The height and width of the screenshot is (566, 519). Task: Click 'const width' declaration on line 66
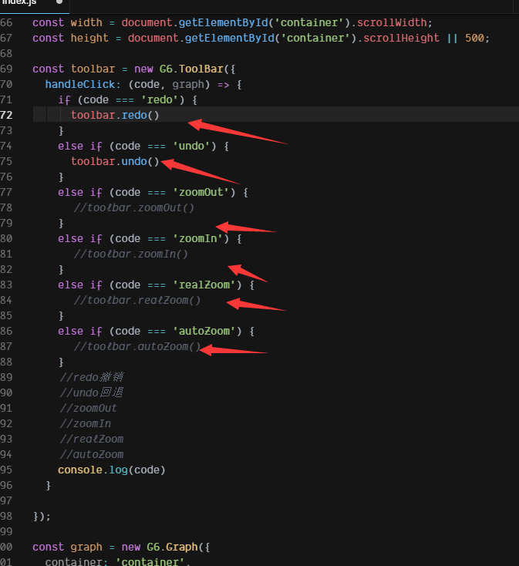tap(68, 22)
